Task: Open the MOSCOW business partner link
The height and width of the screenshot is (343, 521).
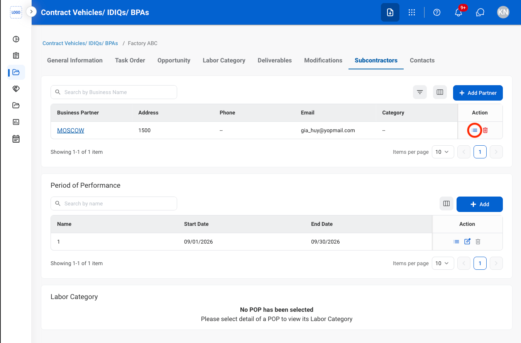Action: (x=71, y=130)
